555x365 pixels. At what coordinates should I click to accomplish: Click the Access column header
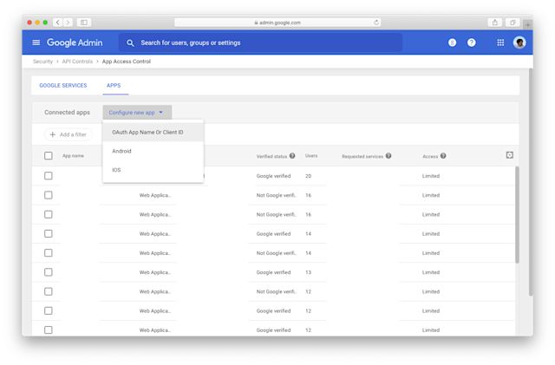click(x=430, y=156)
